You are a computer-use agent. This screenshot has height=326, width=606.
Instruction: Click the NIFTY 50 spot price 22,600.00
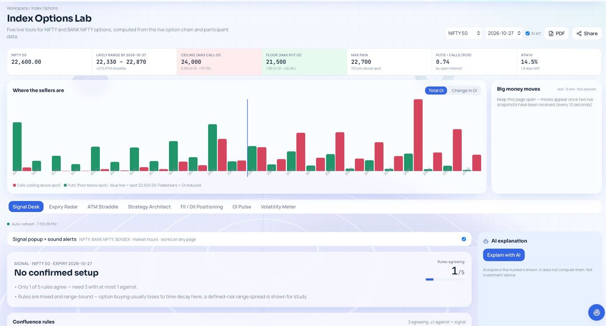26,62
